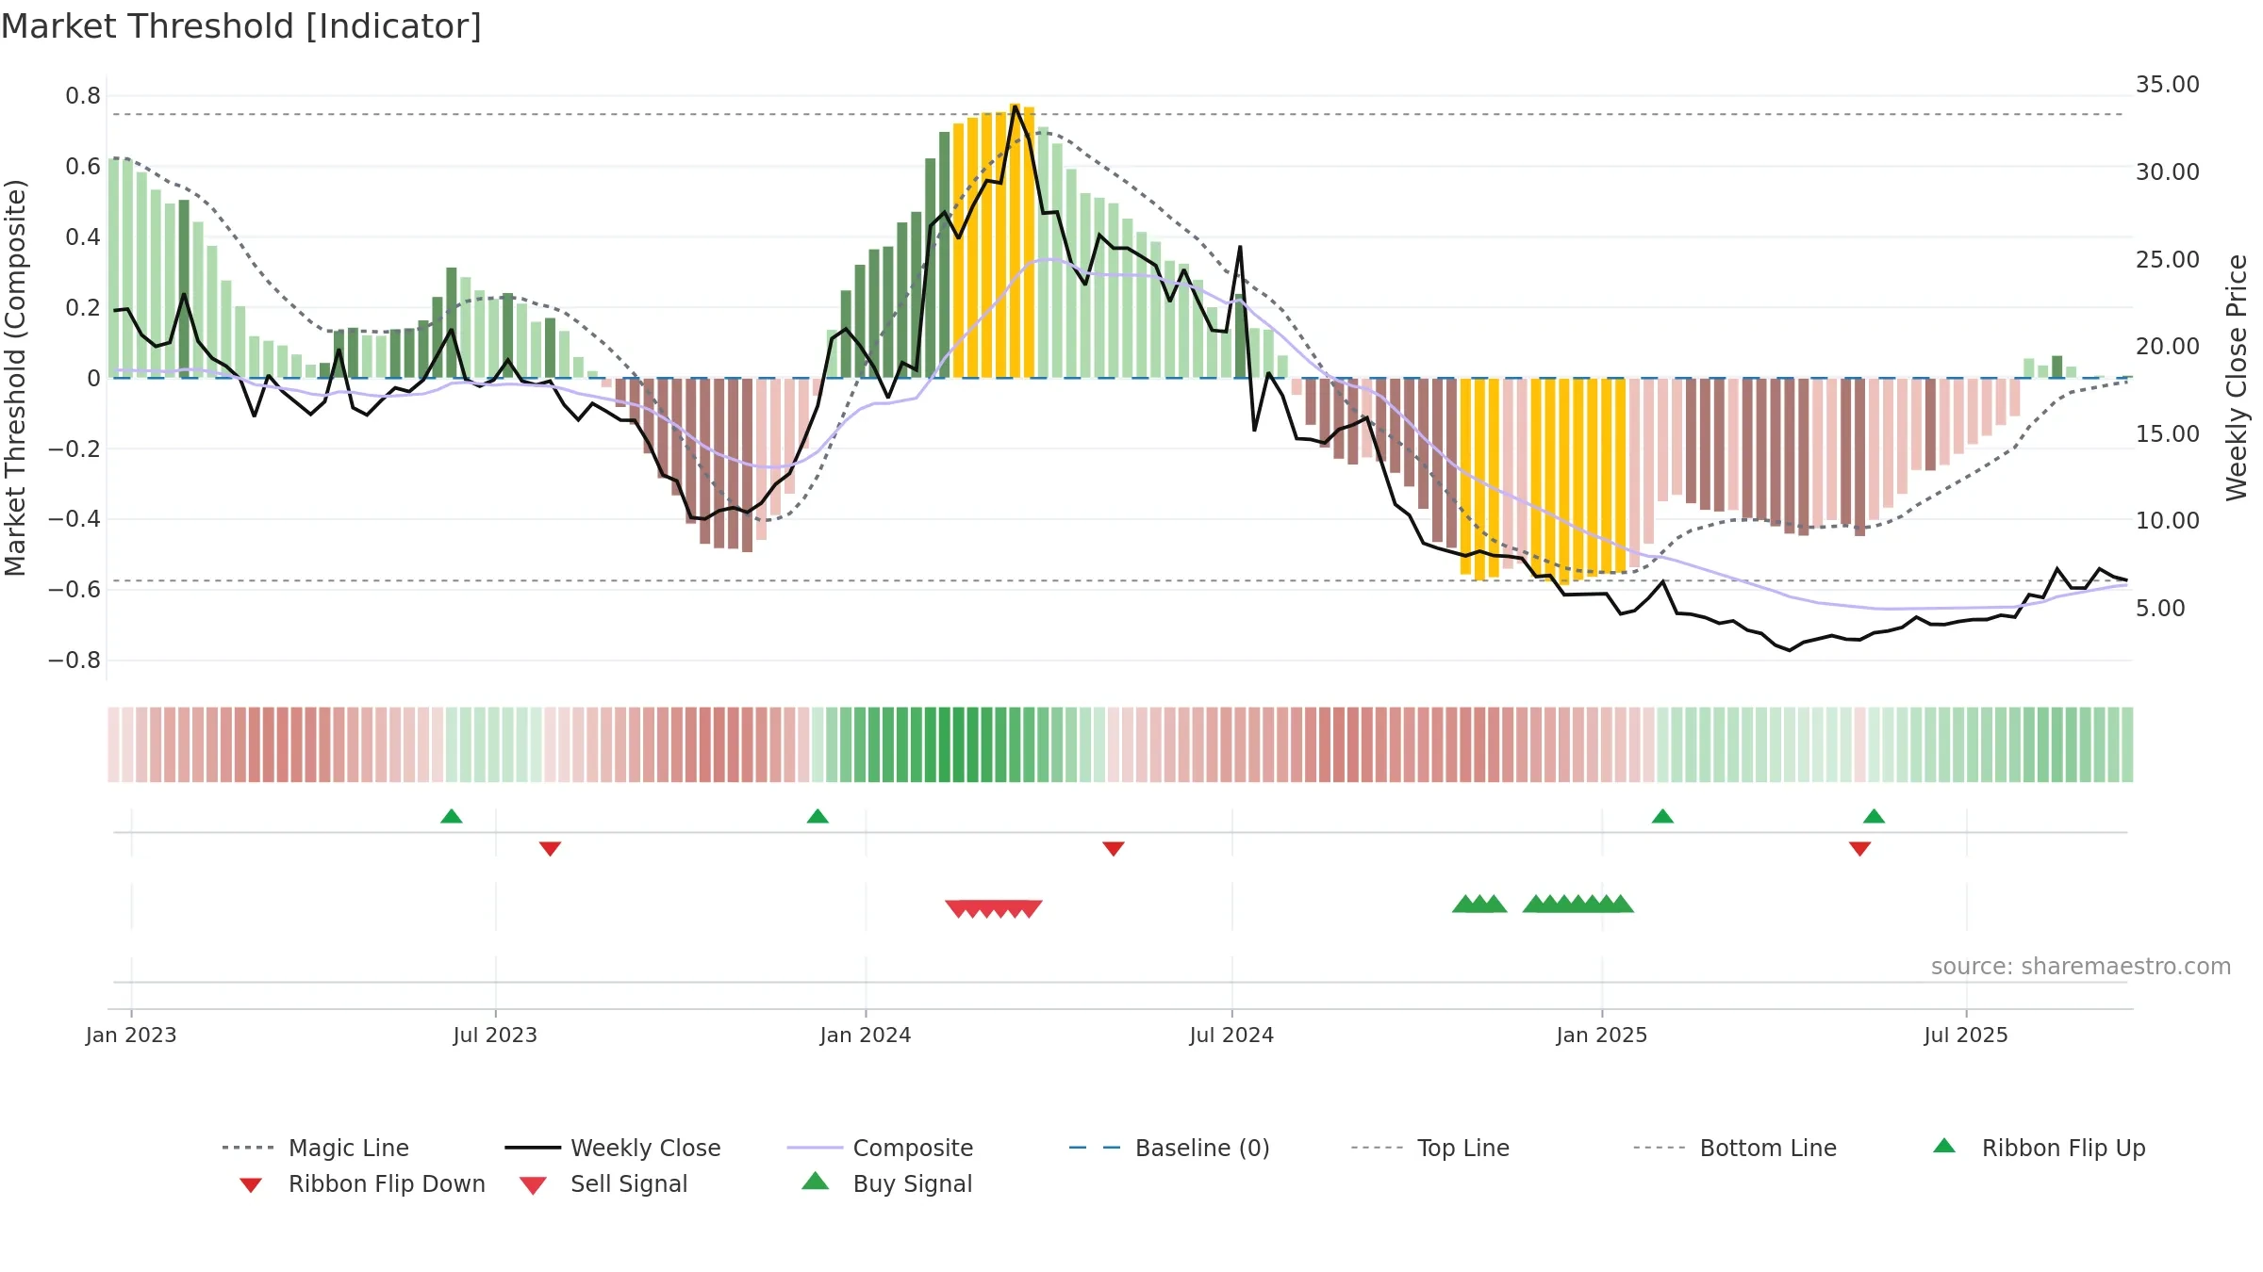Click the 30.00 right axis price label
Viewport: 2263px width, 1272px height.
click(2168, 172)
